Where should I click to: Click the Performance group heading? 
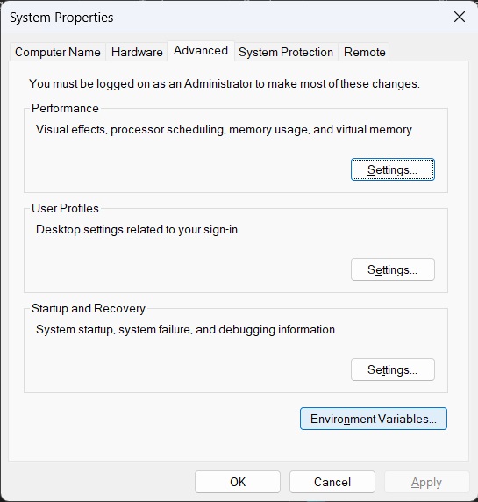tap(65, 108)
